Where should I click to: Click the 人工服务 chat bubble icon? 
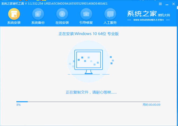[110, 14]
